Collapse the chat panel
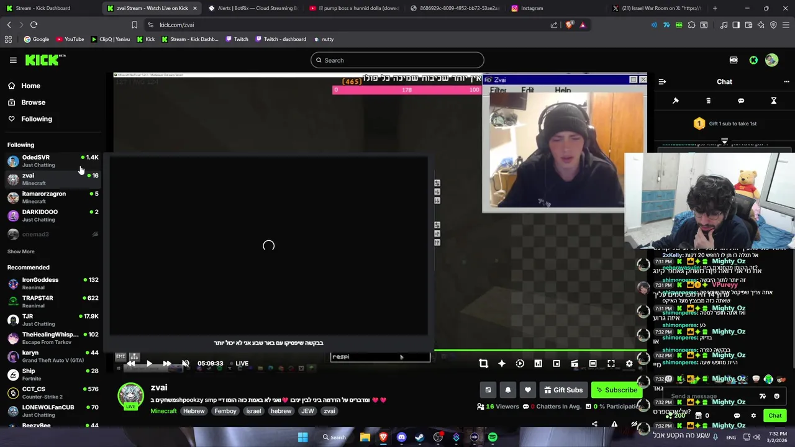 [662, 81]
